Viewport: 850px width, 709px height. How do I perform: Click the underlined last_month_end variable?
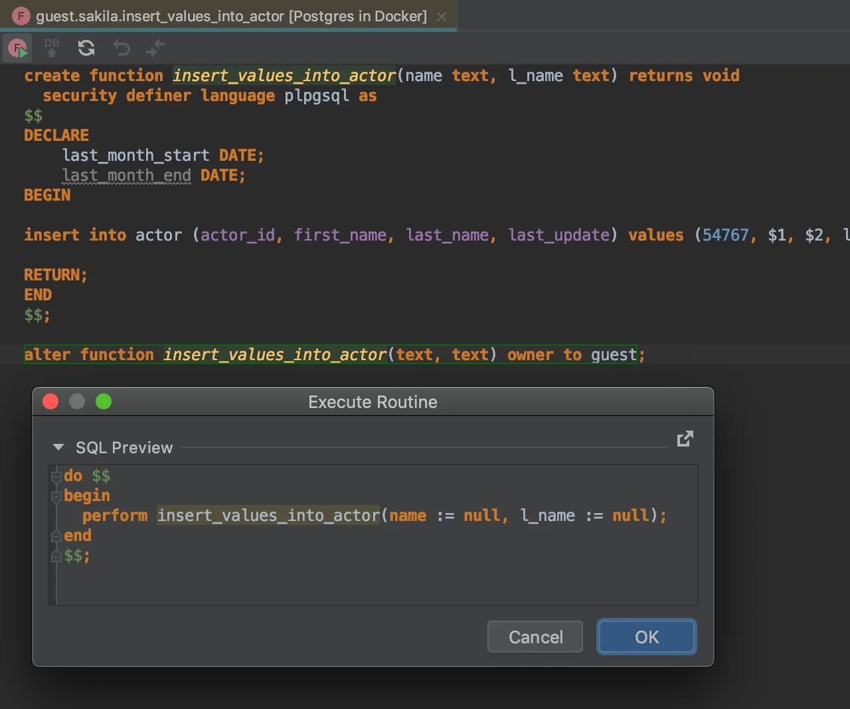(126, 175)
